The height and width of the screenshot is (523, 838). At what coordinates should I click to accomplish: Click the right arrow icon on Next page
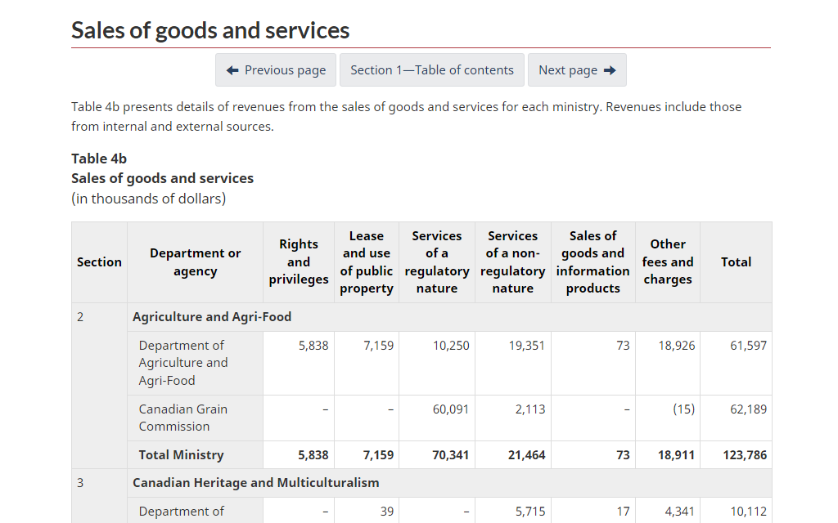610,70
